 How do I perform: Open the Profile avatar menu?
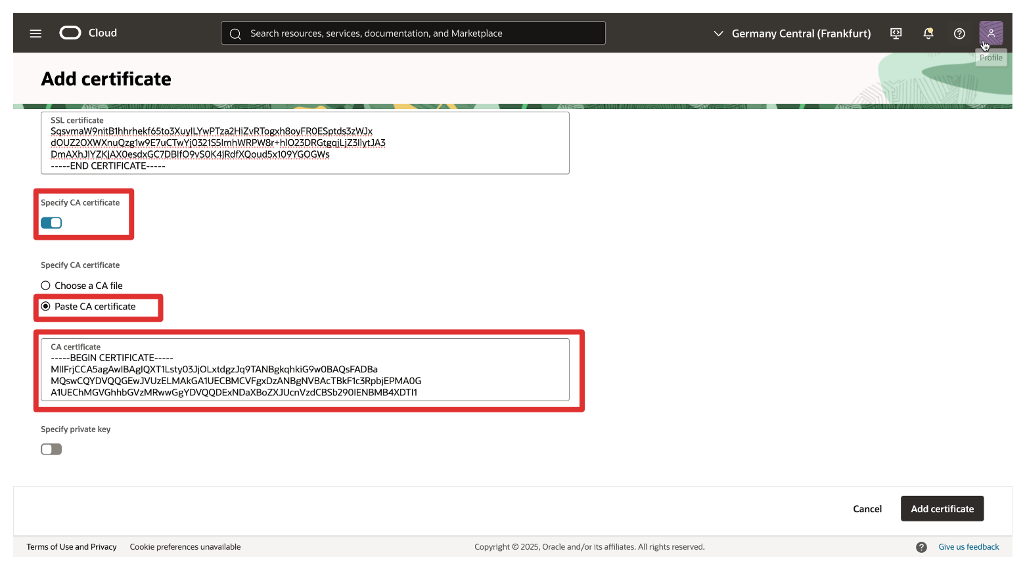(991, 33)
